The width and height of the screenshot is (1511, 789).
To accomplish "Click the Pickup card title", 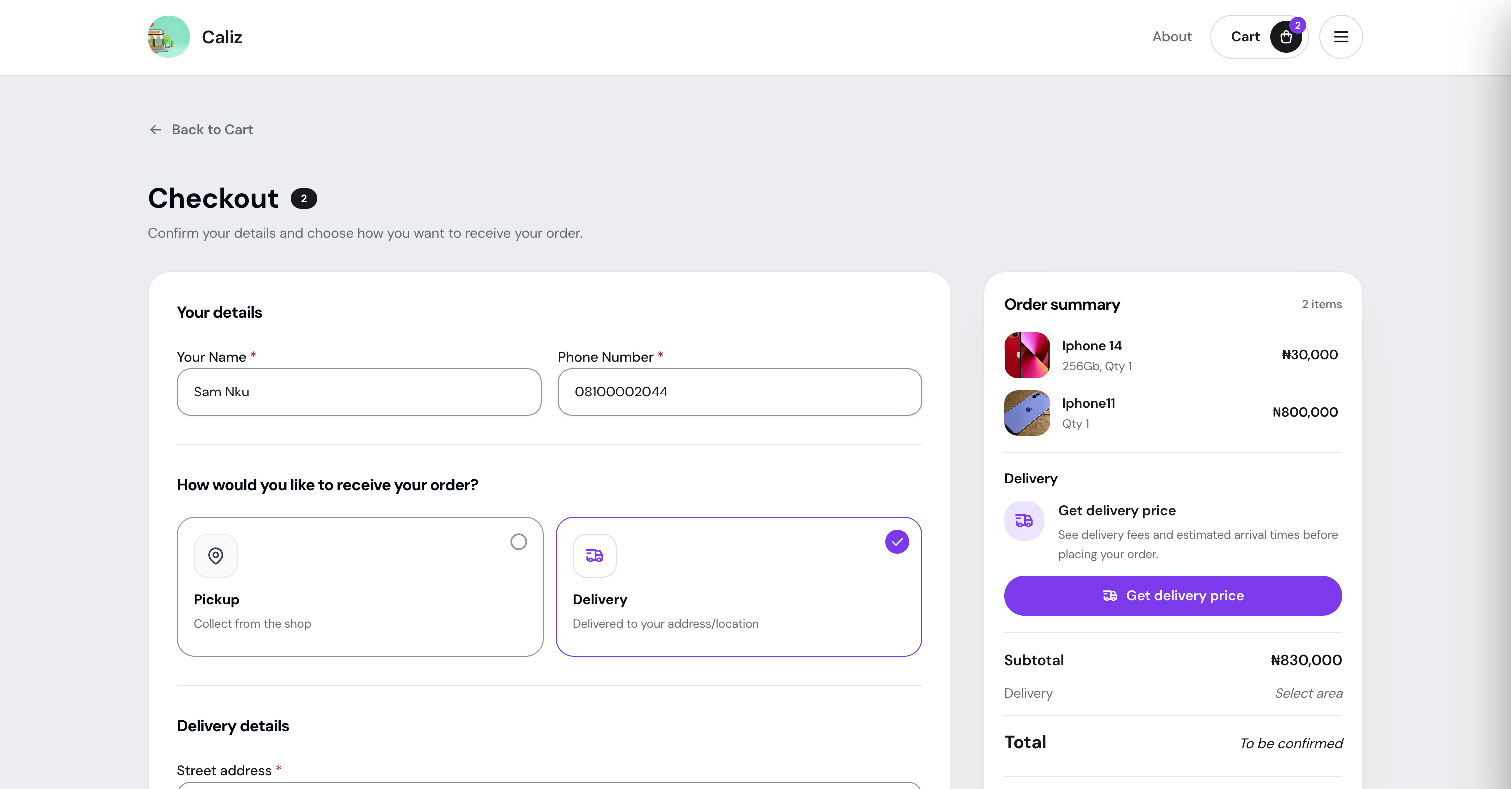I will (216, 600).
